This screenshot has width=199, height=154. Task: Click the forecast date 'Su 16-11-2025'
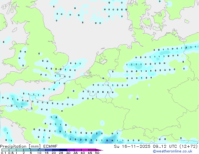132,146
